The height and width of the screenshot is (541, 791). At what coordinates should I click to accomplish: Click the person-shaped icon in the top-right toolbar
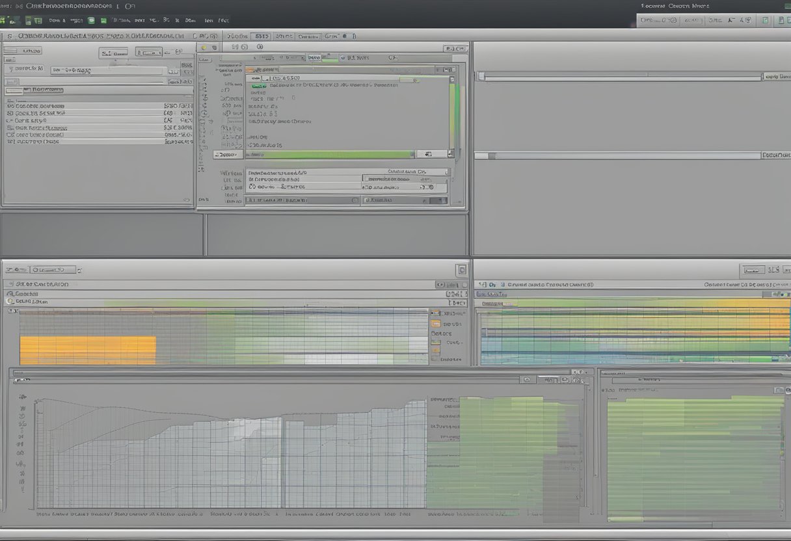[732, 21]
